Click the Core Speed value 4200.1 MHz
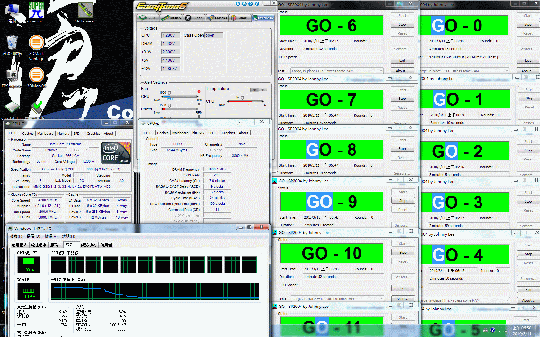 [x=48, y=200]
